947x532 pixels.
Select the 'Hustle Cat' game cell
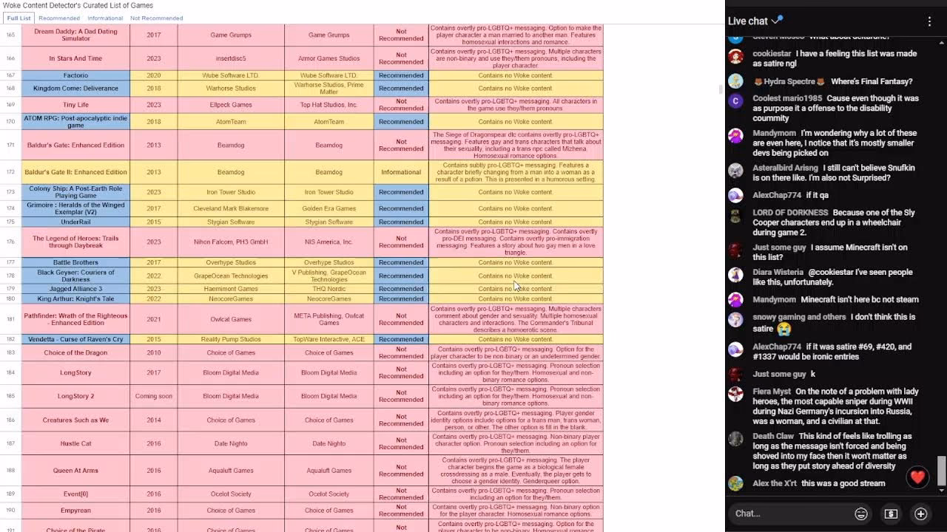click(75, 444)
